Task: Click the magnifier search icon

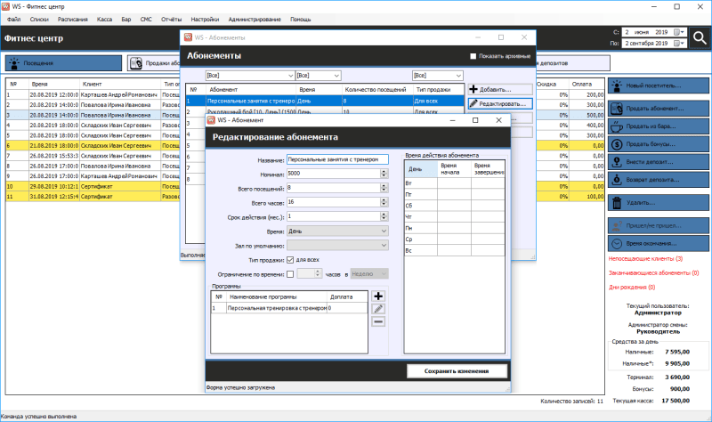Action: tap(700, 37)
